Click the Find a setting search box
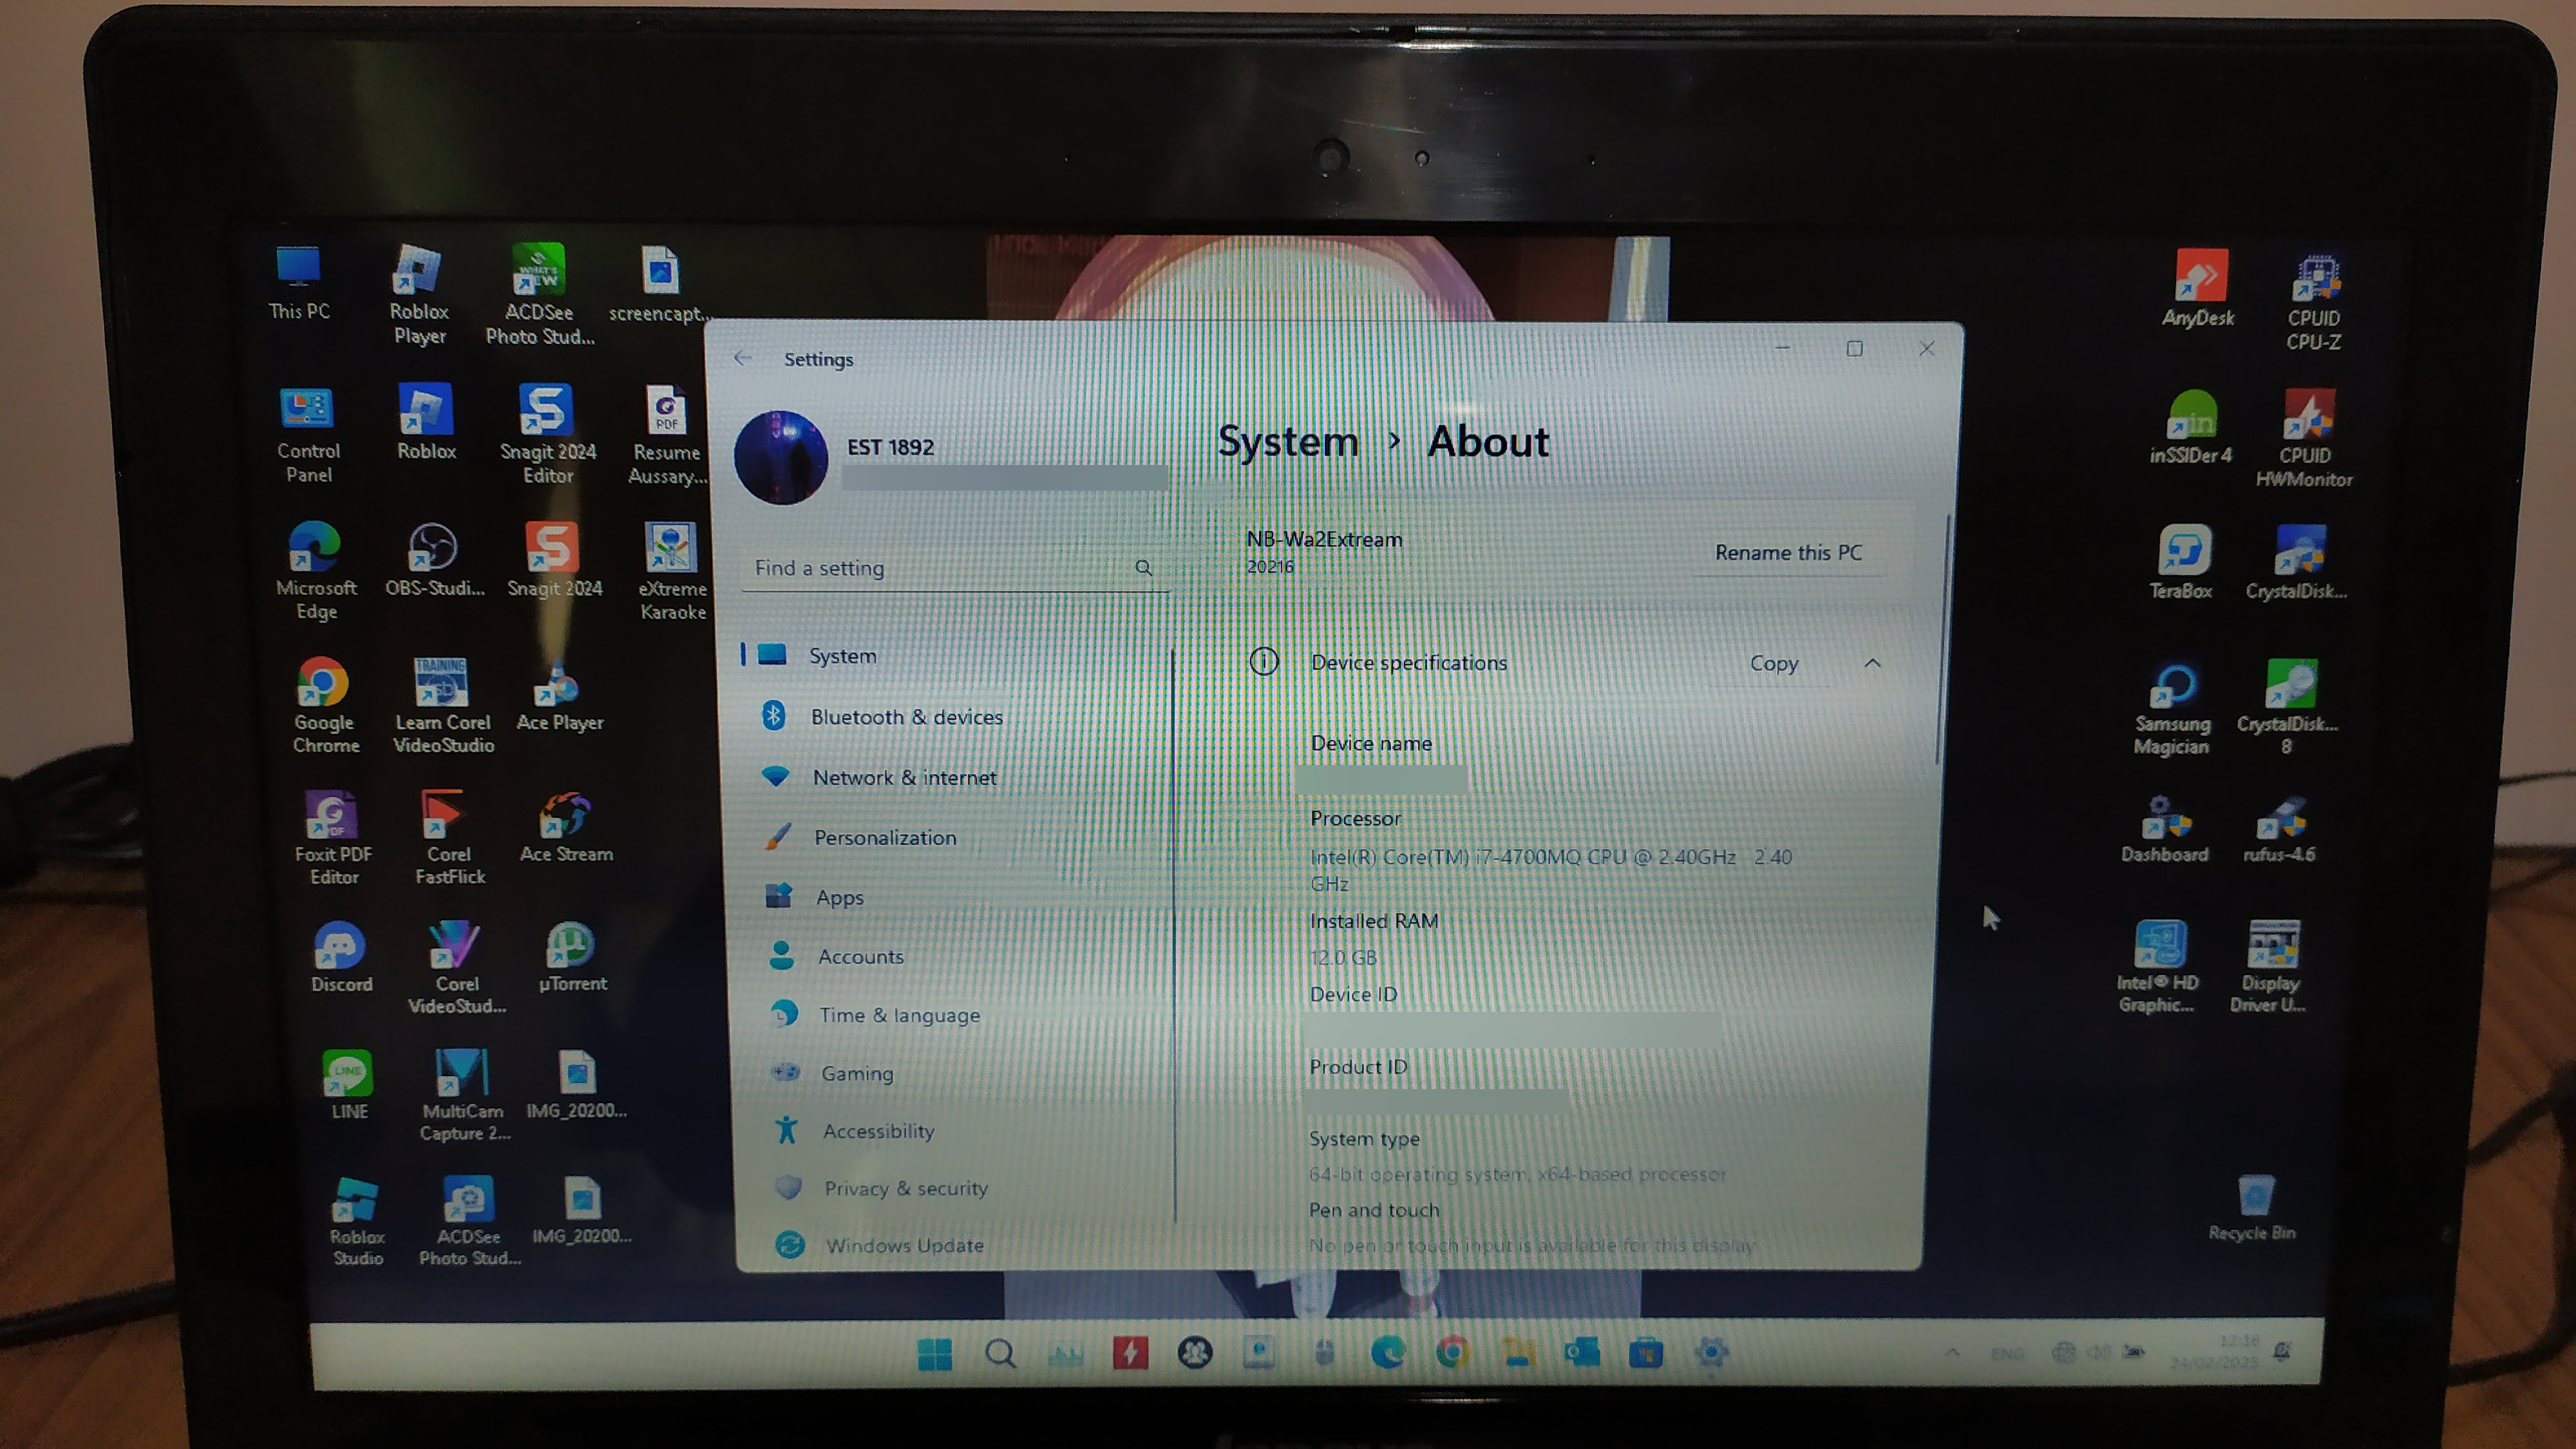 coord(955,568)
